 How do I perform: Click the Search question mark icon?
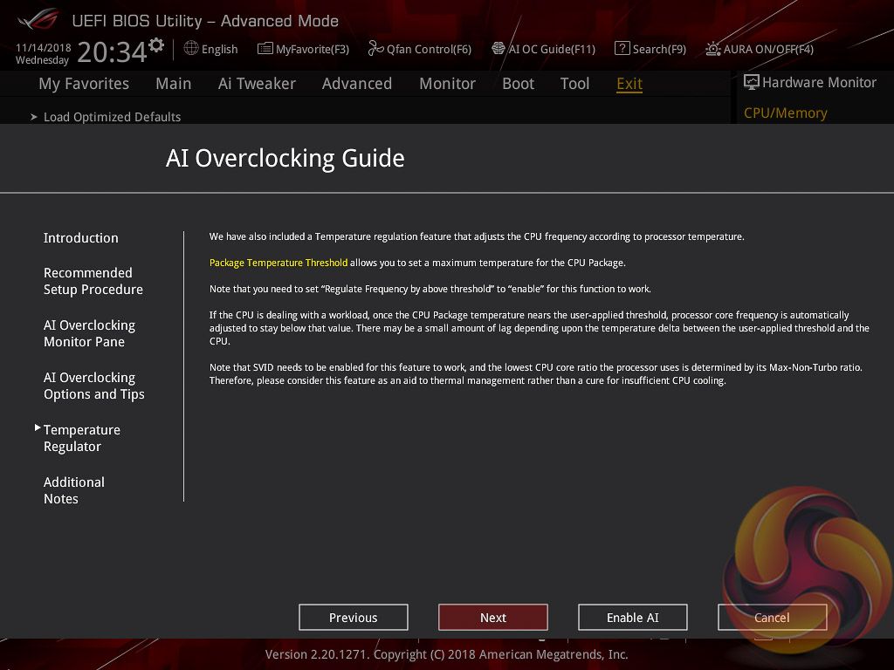coord(622,49)
